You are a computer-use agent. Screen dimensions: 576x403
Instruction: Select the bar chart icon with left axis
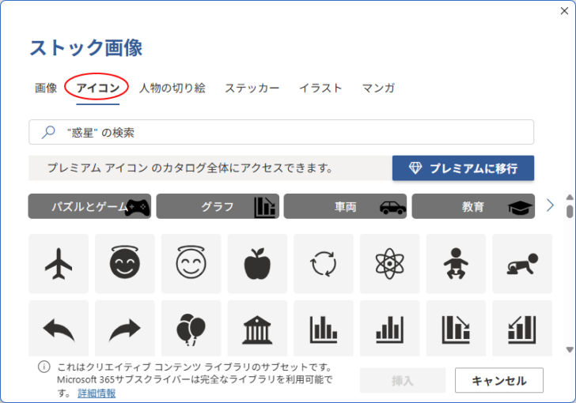[324, 329]
